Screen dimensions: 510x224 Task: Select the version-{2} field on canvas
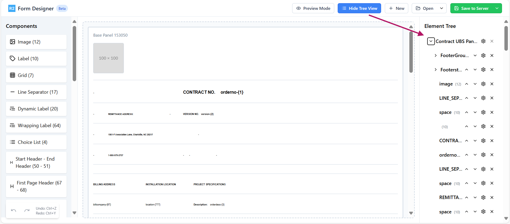click(207, 114)
